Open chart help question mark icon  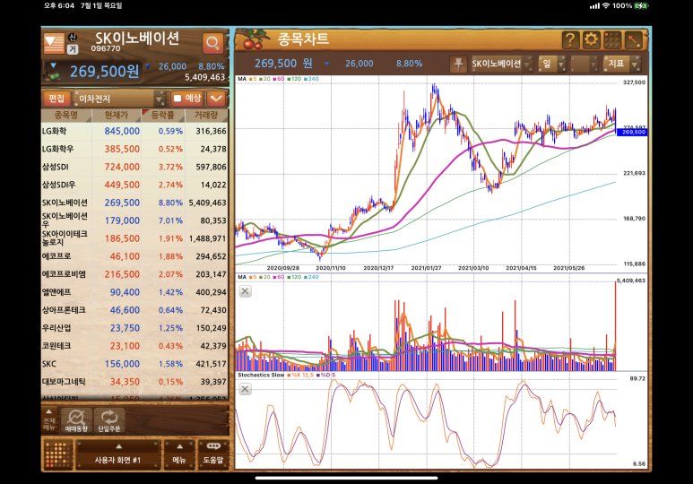[570, 40]
